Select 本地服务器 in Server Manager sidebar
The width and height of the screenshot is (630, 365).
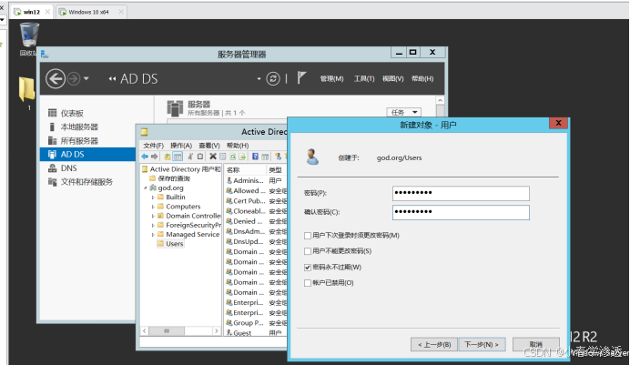click(79, 127)
